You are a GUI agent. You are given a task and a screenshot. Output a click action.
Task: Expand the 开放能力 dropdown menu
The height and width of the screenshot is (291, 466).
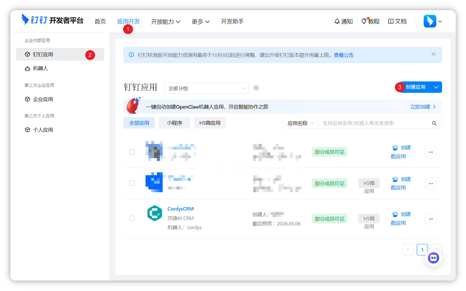point(166,21)
